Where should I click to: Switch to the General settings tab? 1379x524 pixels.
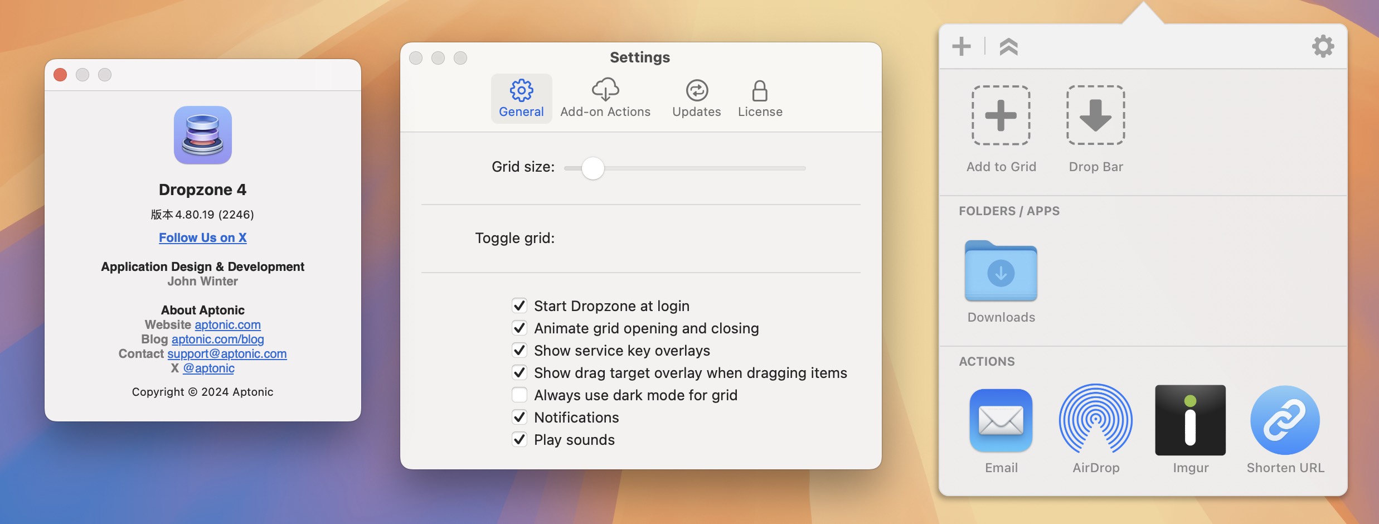coord(521,99)
